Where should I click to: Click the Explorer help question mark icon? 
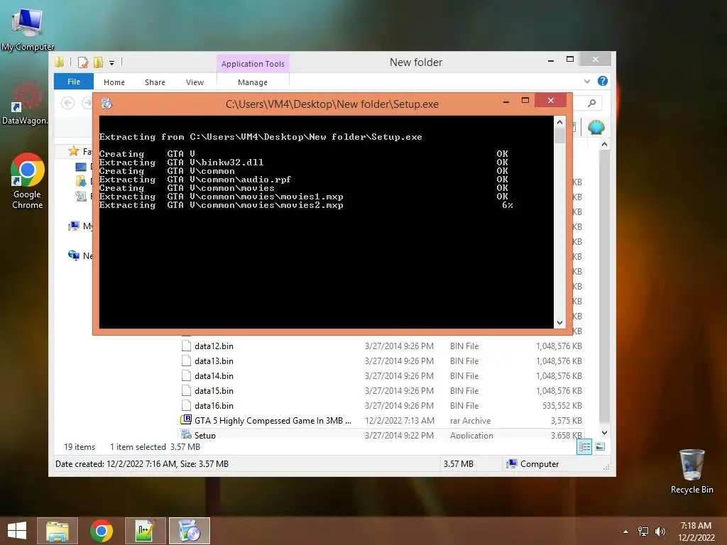[602, 81]
